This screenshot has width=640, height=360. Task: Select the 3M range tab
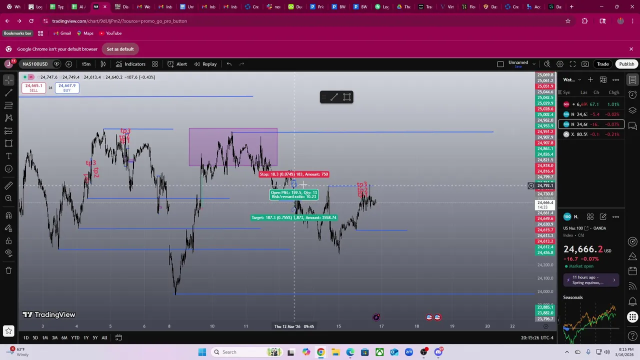(54, 337)
